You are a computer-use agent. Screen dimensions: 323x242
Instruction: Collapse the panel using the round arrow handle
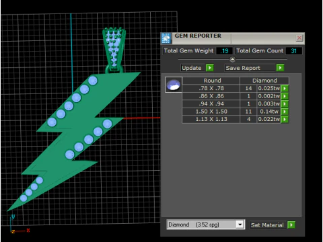233,59
